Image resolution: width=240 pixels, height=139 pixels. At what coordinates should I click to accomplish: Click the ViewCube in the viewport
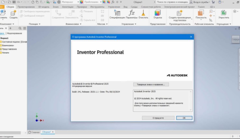[235, 39]
